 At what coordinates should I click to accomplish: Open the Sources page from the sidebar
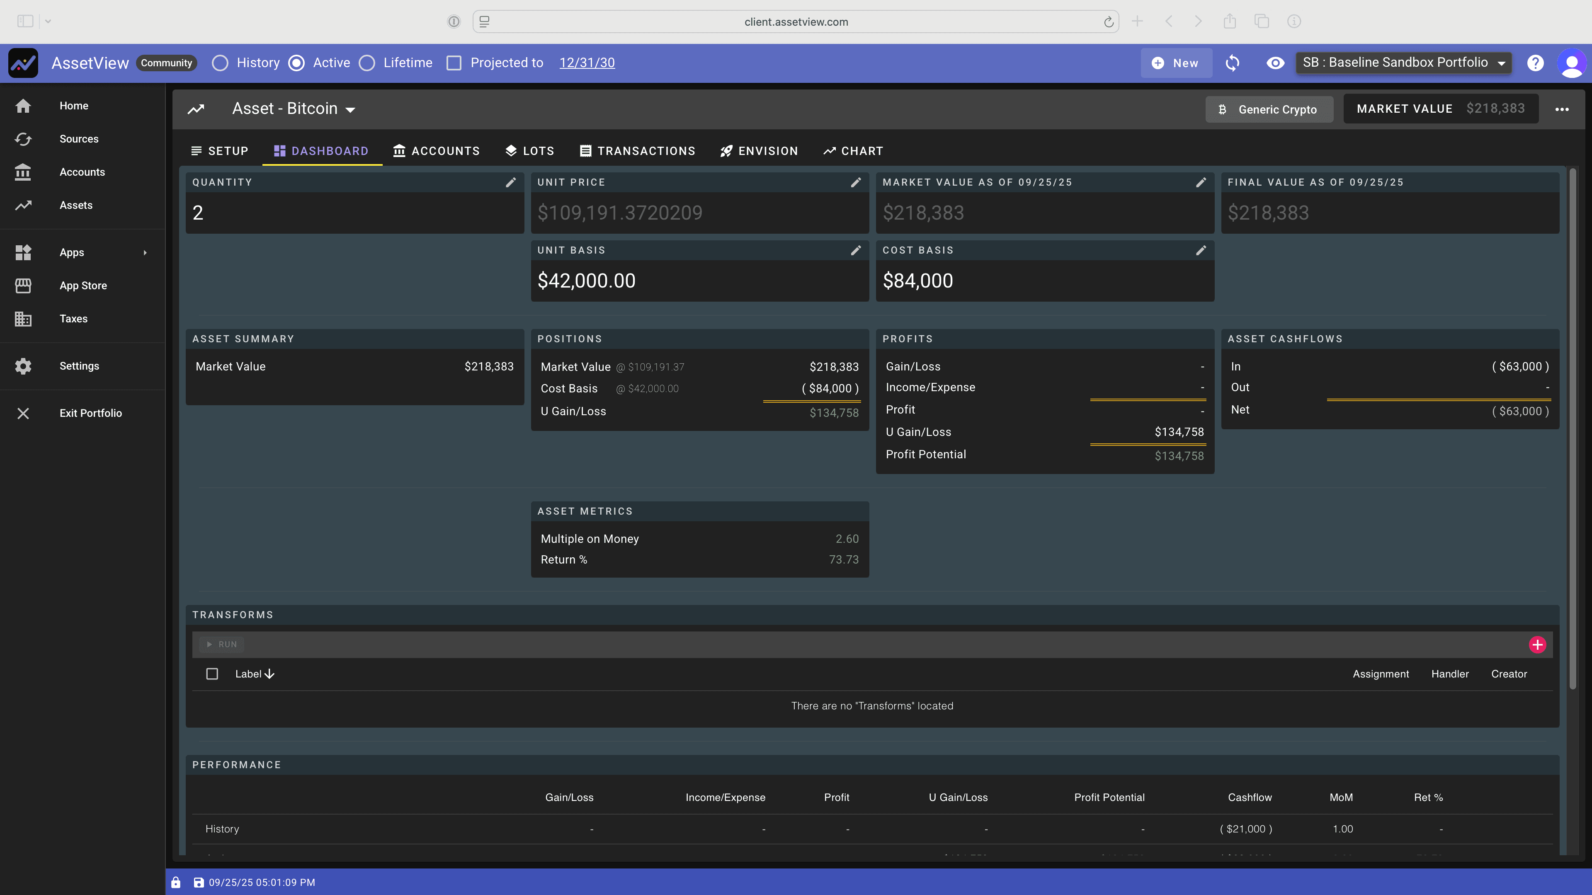(x=79, y=139)
